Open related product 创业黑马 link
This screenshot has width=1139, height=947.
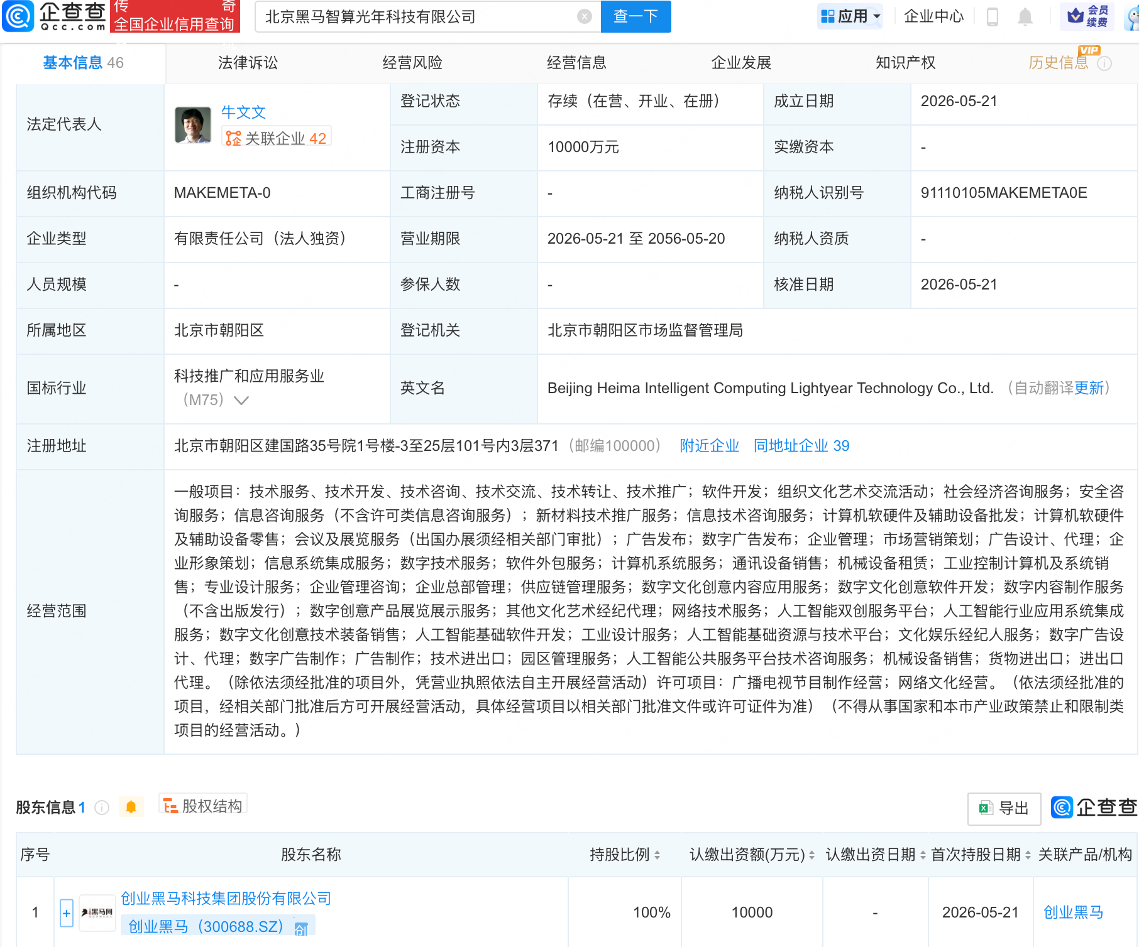coord(1074,912)
